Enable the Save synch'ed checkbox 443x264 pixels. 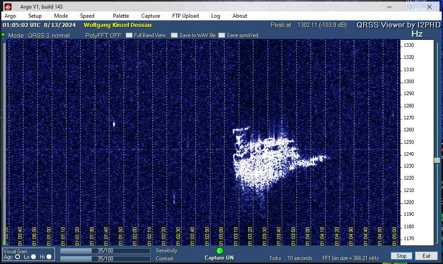222,35
